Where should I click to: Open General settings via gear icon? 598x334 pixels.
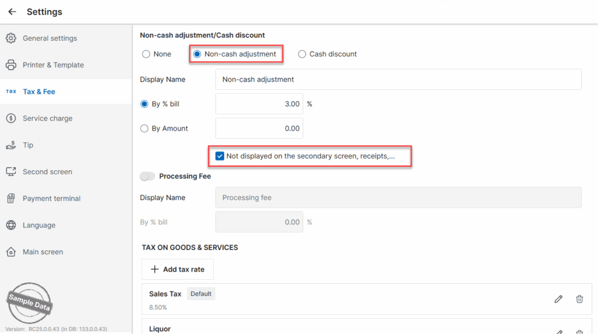(x=11, y=38)
